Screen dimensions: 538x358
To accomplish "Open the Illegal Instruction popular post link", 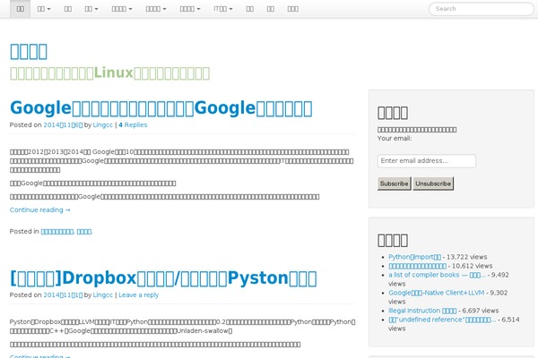I will pyautogui.click(x=422, y=311).
